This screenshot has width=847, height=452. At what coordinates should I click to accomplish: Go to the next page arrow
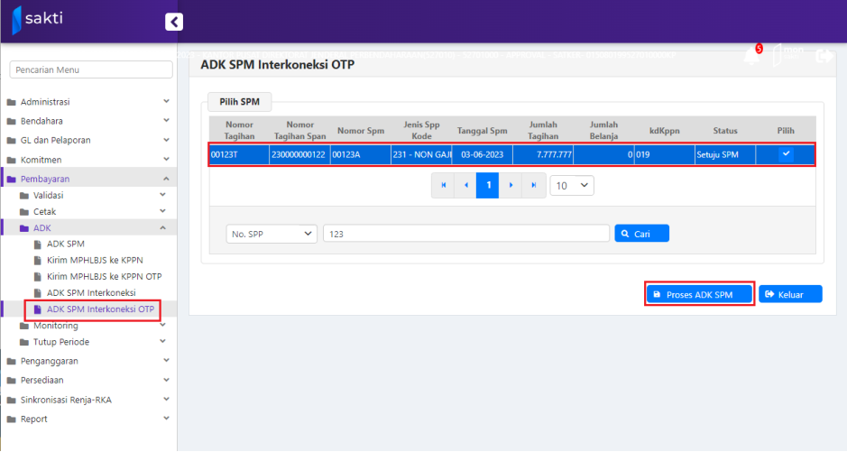(511, 185)
